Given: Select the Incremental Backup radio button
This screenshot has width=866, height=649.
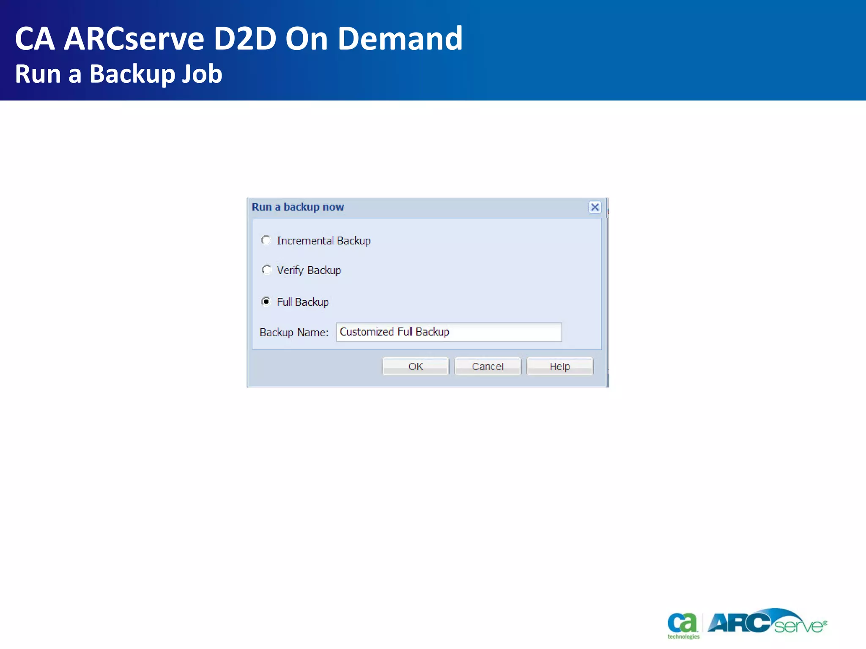Looking at the screenshot, I should pyautogui.click(x=266, y=240).
